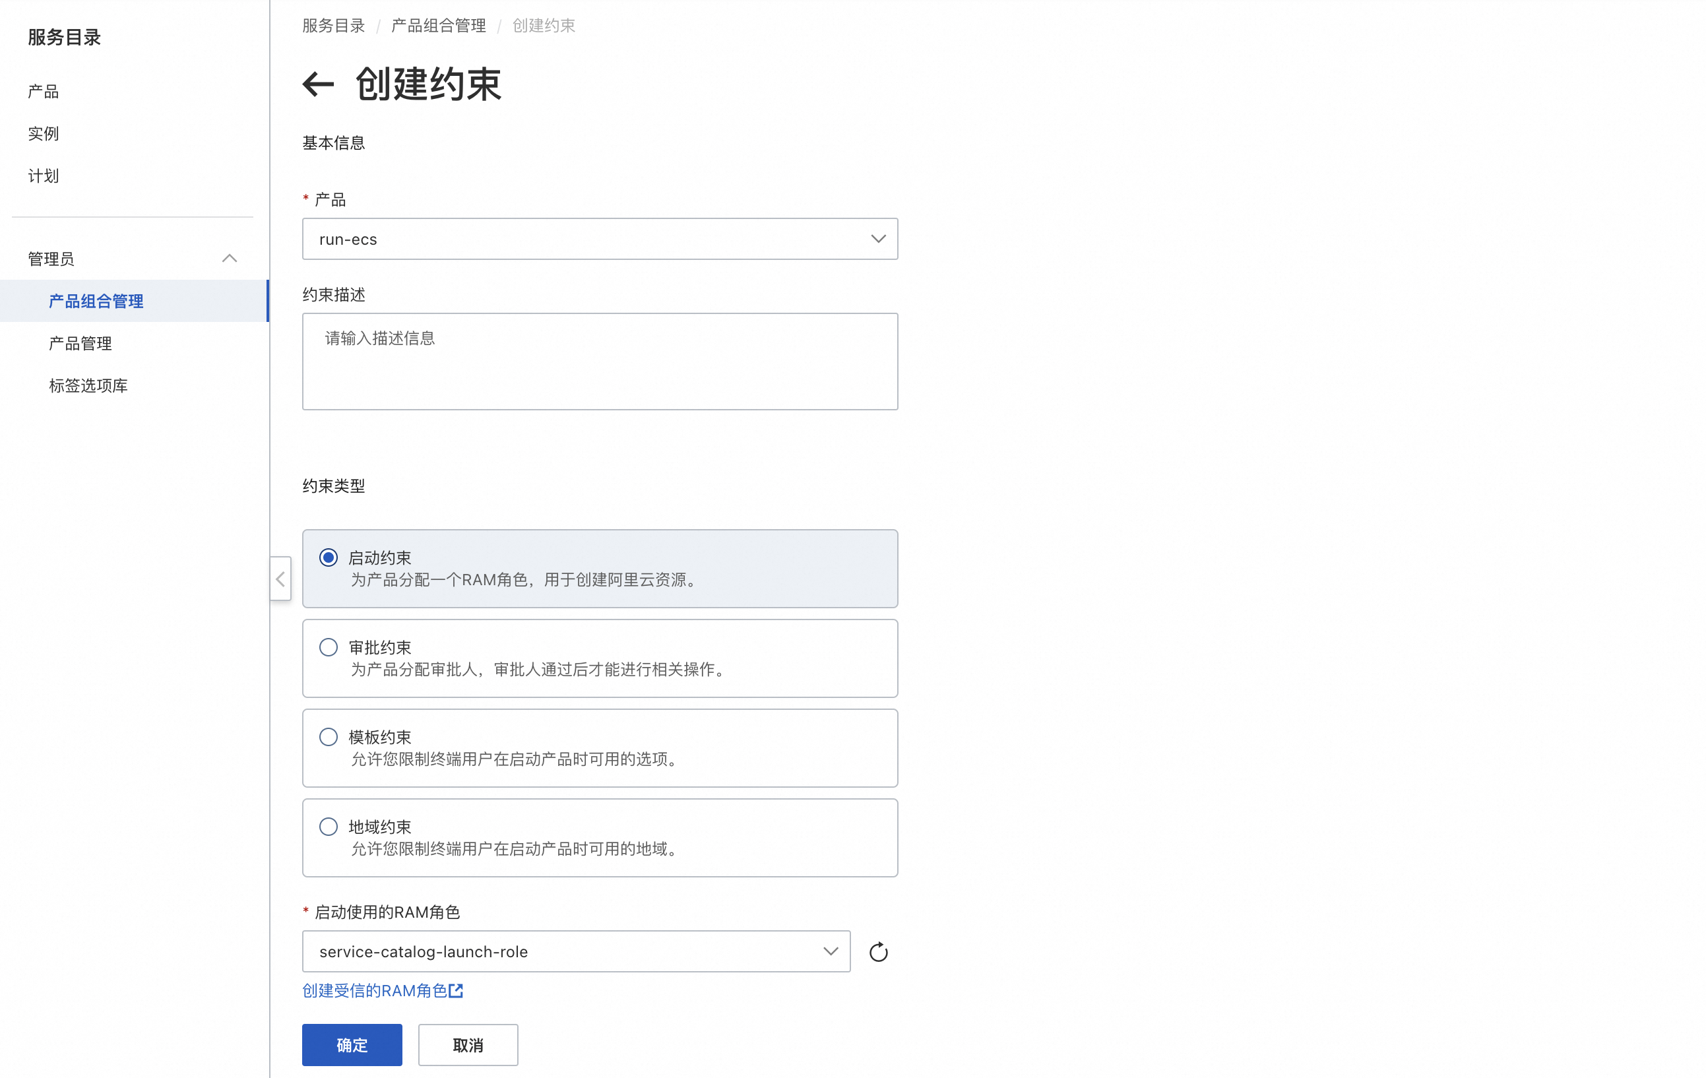This screenshot has width=1706, height=1078.
Task: Open the 创建受信的RAM角色 link
Action: [x=374, y=991]
